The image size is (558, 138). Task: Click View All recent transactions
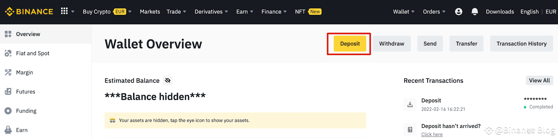coord(539,80)
